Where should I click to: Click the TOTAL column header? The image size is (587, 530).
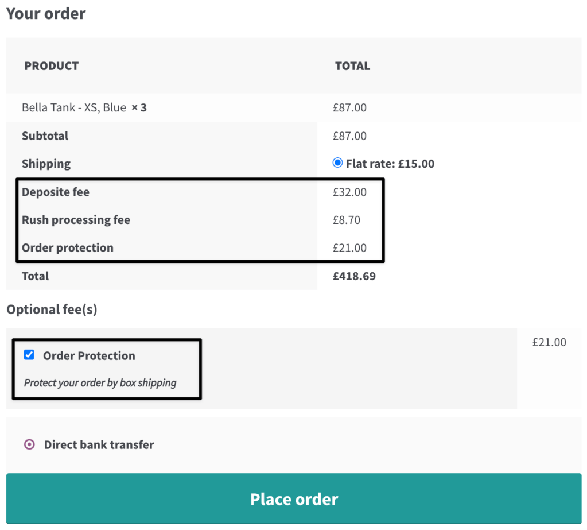click(352, 66)
